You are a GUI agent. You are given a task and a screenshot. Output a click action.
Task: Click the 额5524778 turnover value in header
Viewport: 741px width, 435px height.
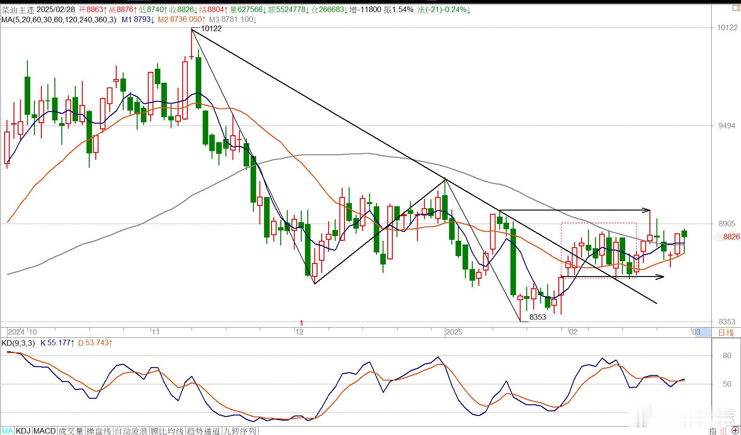(x=289, y=10)
